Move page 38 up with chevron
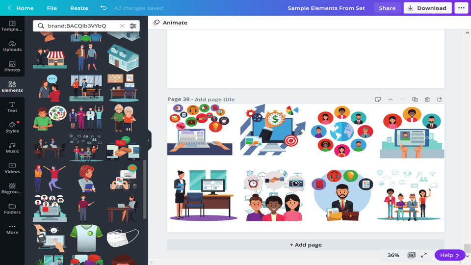The image size is (471, 265). point(390,100)
